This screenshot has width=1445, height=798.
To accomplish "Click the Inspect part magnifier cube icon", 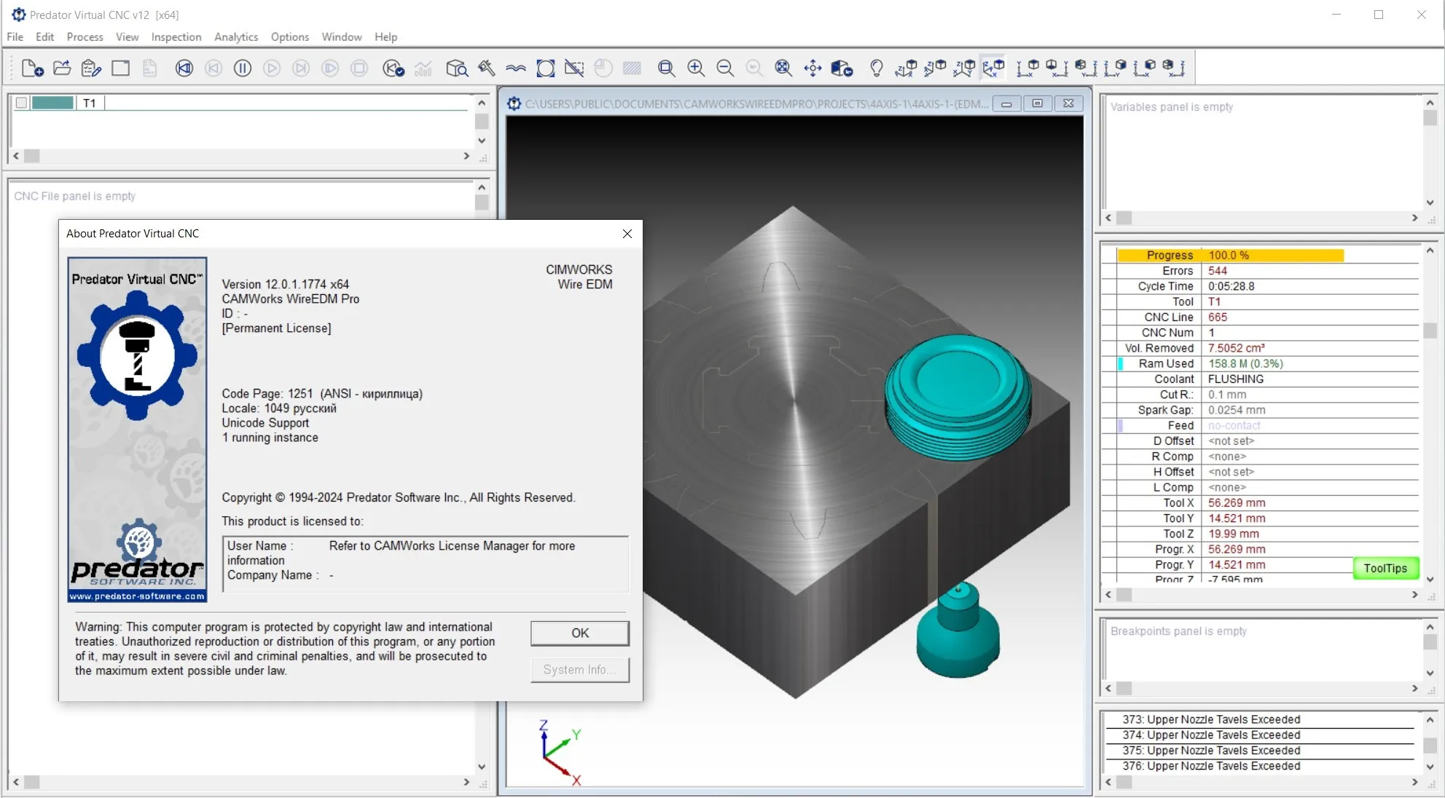I will pos(457,68).
